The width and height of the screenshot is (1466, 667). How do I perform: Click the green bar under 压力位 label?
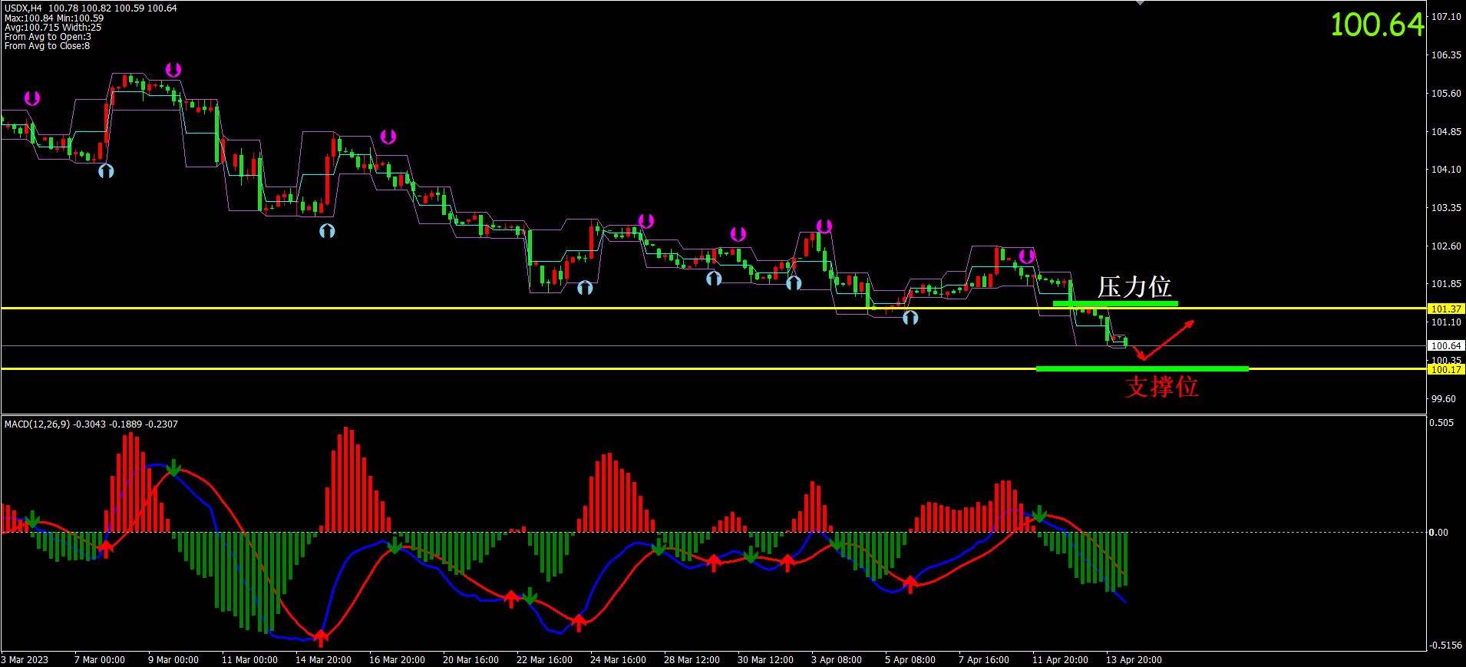coord(1114,304)
